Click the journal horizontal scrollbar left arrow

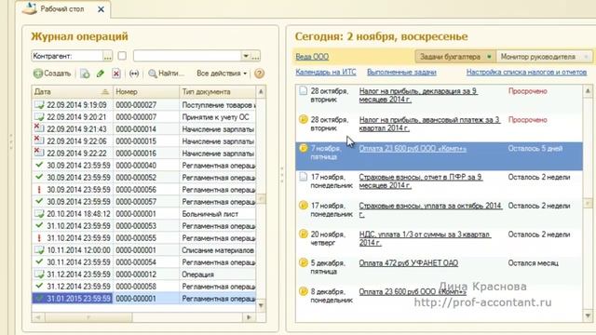[x=37, y=316]
